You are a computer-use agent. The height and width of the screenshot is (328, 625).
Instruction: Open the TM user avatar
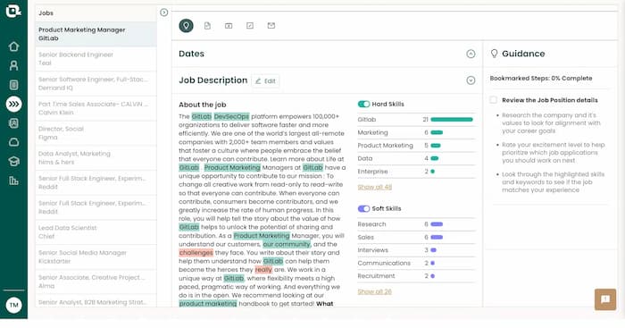[14, 305]
